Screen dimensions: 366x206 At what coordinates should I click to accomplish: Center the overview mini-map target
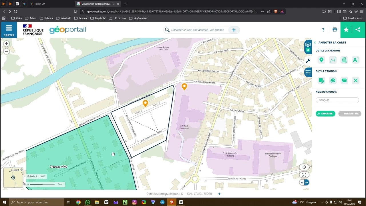[x=13, y=178]
